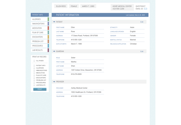
Task: Select provider telephone 415-555-1200 in Provider section
Action: 76,96
